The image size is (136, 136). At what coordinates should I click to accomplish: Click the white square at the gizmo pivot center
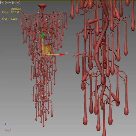pyautogui.click(x=42, y=54)
